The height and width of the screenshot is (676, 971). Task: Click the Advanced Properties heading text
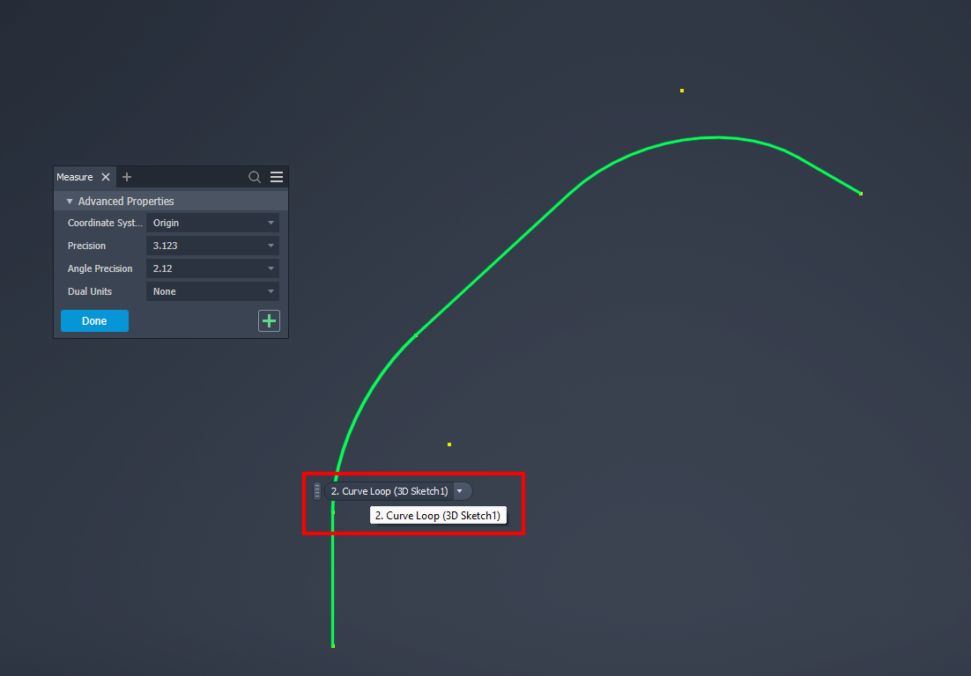[126, 201]
